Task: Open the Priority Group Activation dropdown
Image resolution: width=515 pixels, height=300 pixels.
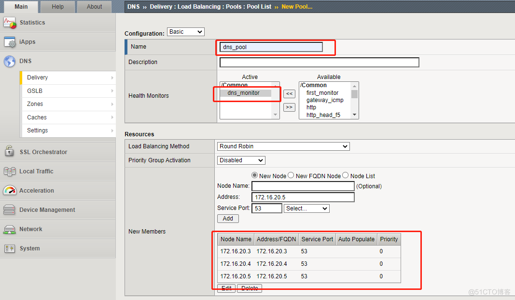Action: click(241, 160)
